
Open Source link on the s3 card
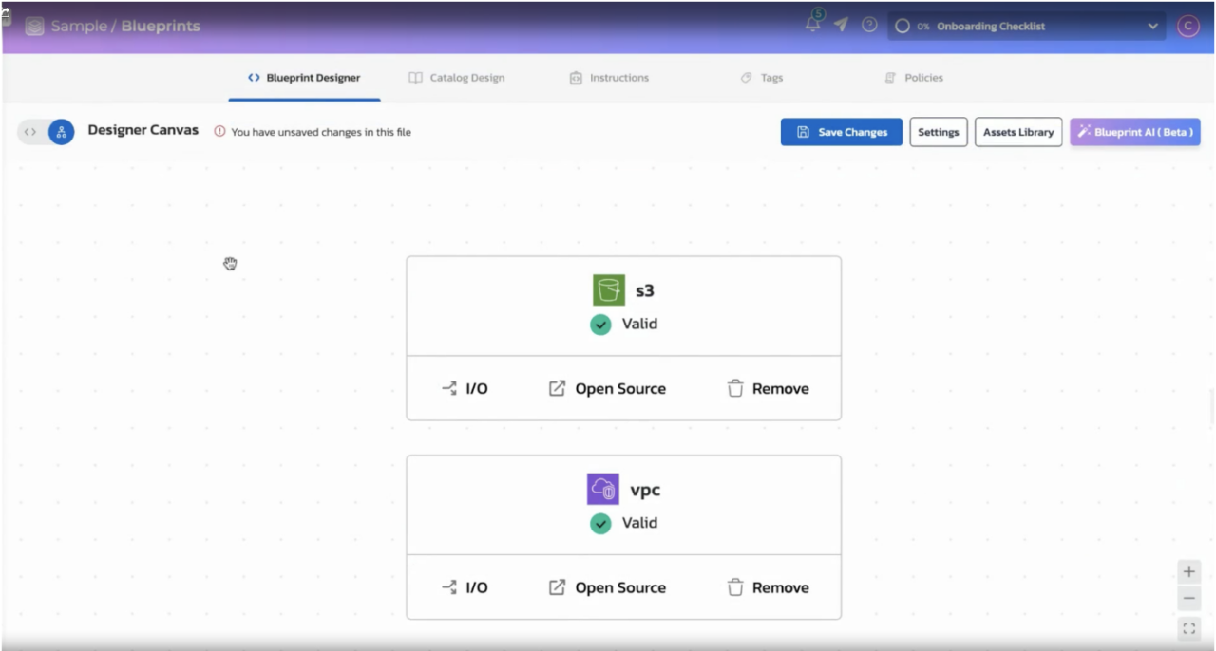point(607,388)
